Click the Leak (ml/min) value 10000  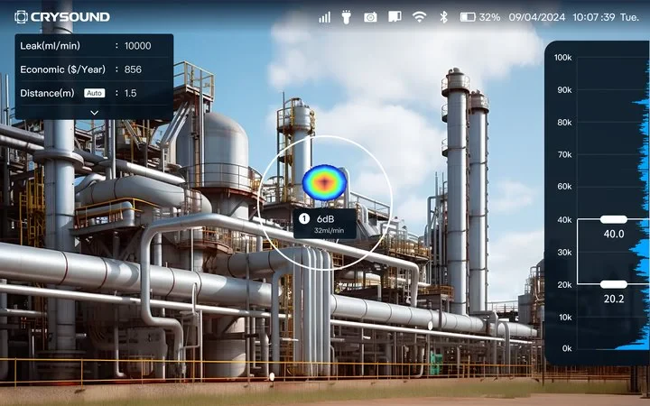click(x=137, y=45)
